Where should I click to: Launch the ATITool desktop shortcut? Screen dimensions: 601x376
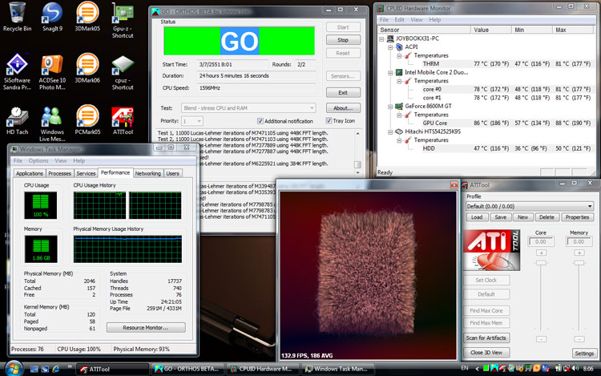[x=123, y=120]
